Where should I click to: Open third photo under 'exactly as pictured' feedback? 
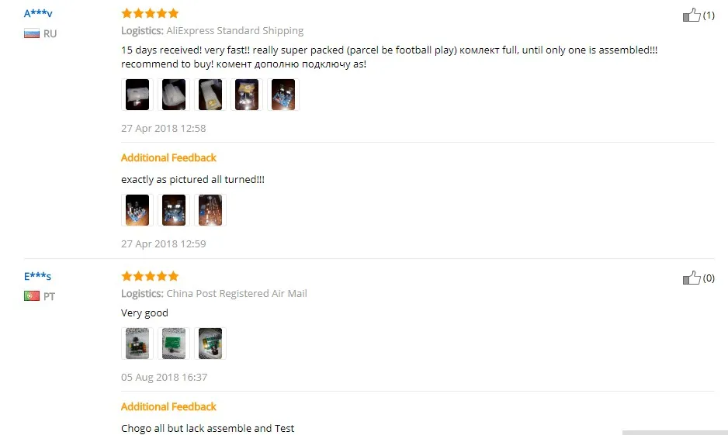pyautogui.click(x=210, y=210)
